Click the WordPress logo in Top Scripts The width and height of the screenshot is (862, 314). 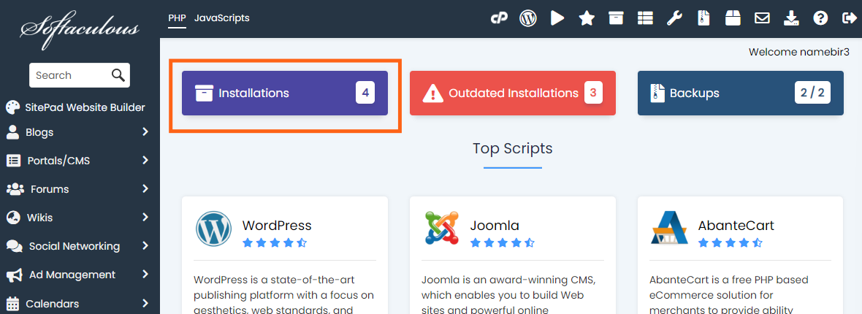[x=214, y=229]
